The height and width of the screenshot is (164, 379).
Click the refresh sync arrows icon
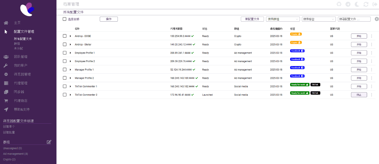(366, 4)
